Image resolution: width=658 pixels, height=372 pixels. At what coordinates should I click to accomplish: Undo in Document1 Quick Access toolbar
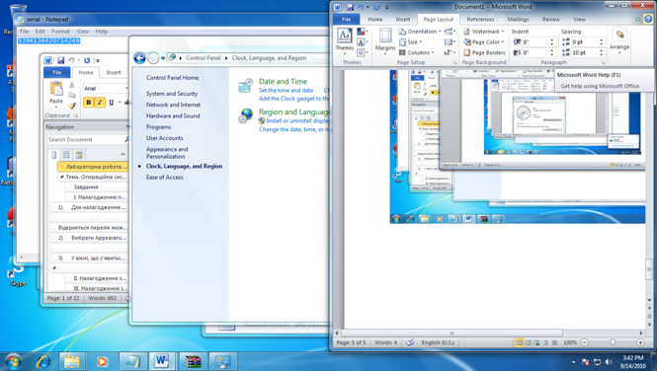(x=360, y=7)
